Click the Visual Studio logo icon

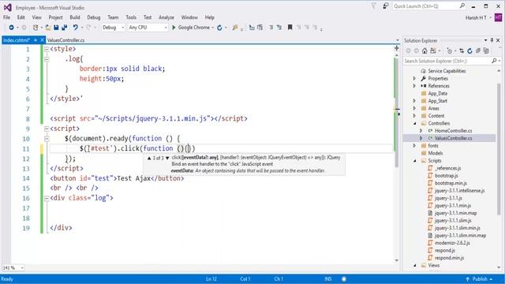click(7, 7)
